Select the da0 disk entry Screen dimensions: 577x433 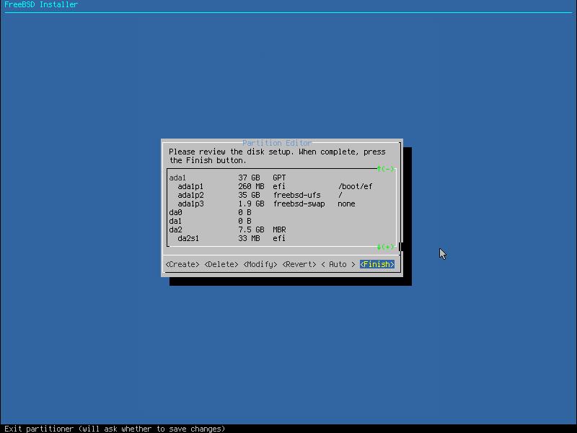pyautogui.click(x=281, y=212)
